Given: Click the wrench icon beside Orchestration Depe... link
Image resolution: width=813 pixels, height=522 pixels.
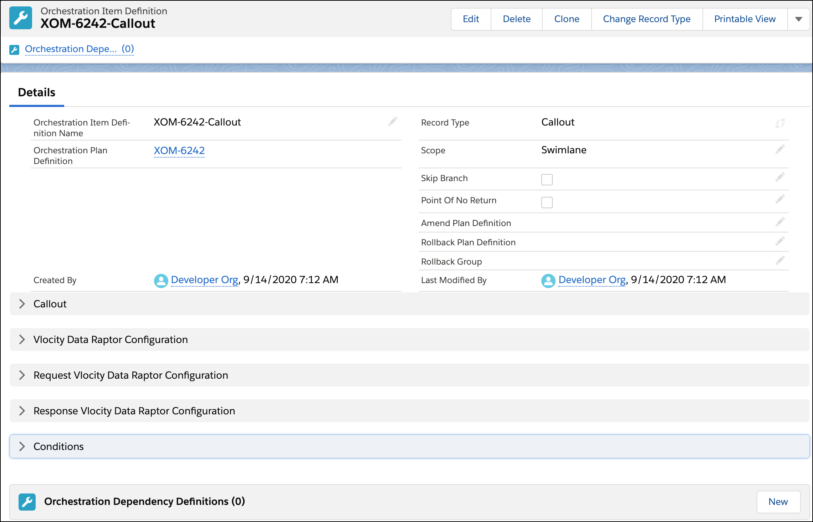Looking at the screenshot, I should (x=14, y=50).
